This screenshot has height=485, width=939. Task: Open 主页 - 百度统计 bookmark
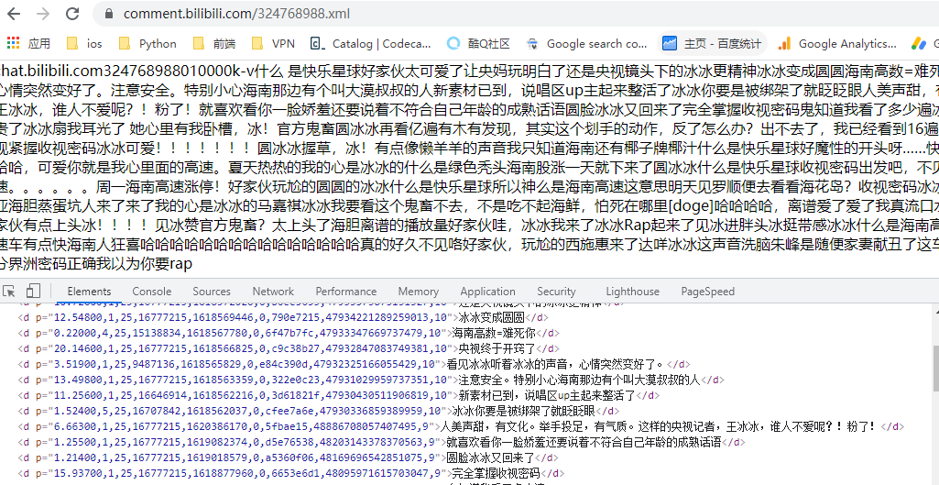point(712,44)
